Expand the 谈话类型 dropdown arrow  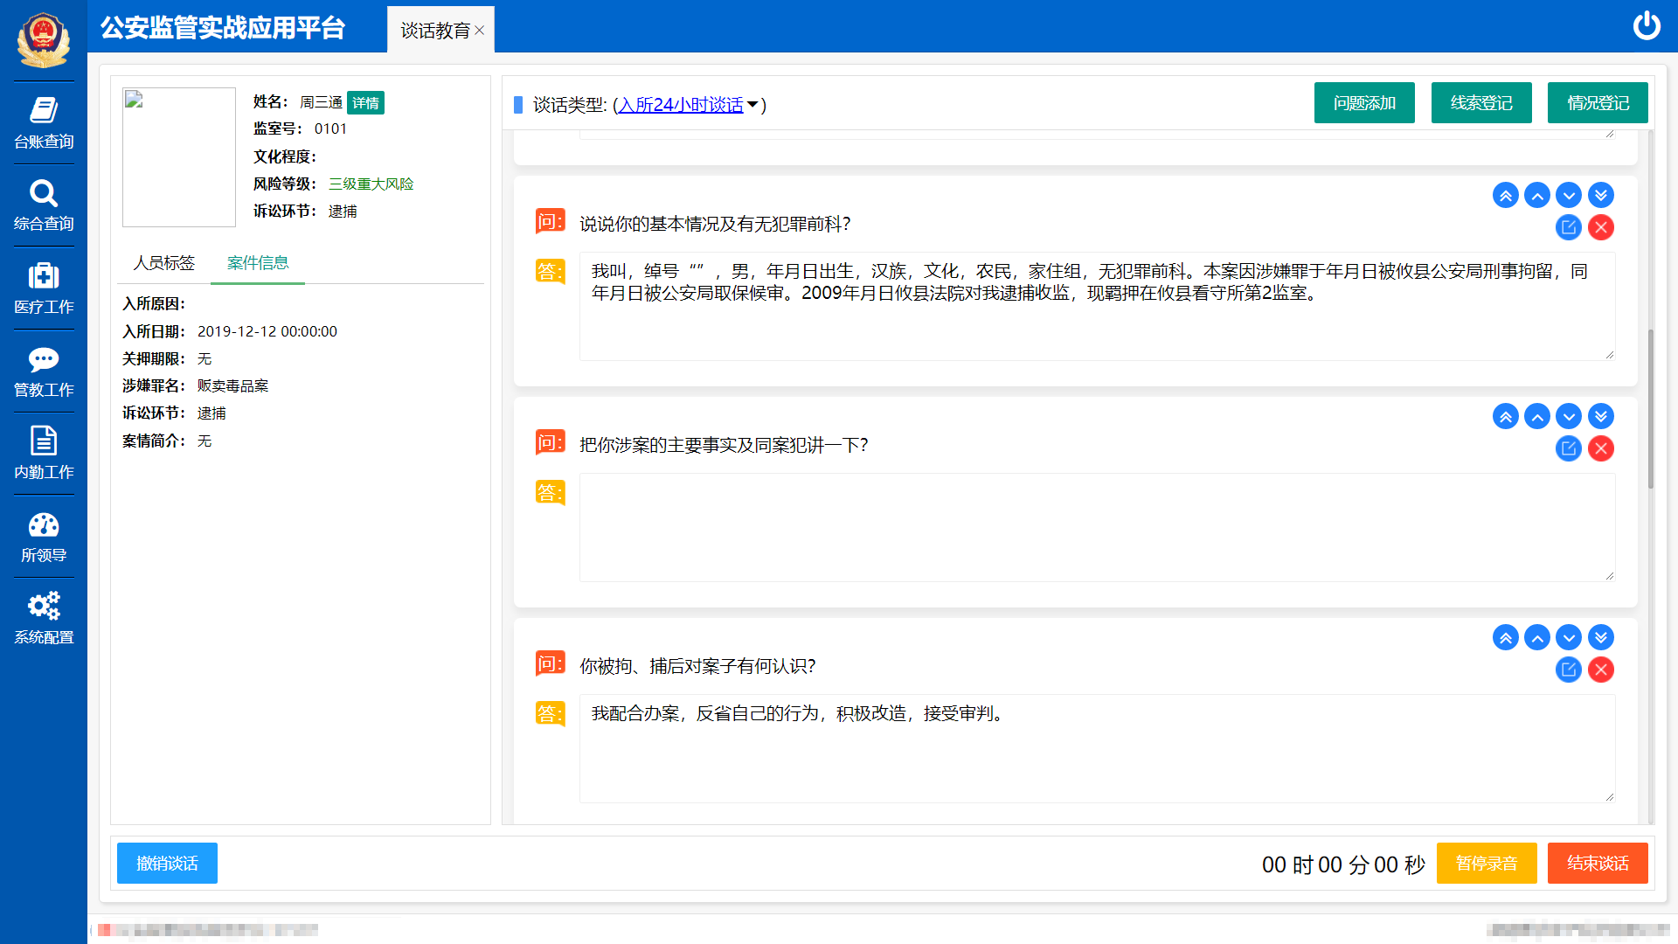(x=752, y=105)
